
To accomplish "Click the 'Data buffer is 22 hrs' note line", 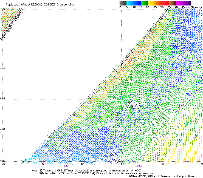I will tap(97, 173).
